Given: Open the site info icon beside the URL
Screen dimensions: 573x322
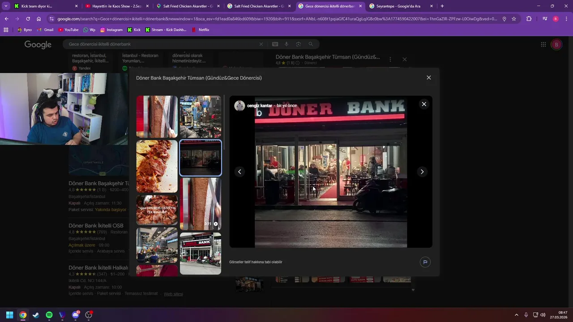Looking at the screenshot, I should pyautogui.click(x=51, y=19).
